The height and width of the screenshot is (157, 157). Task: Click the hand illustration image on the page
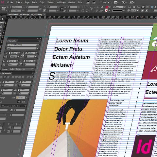(x=70, y=128)
